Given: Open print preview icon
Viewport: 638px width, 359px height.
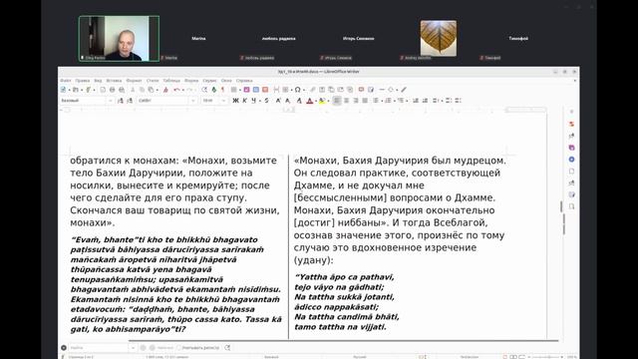Looking at the screenshot, I should (x=122, y=90).
